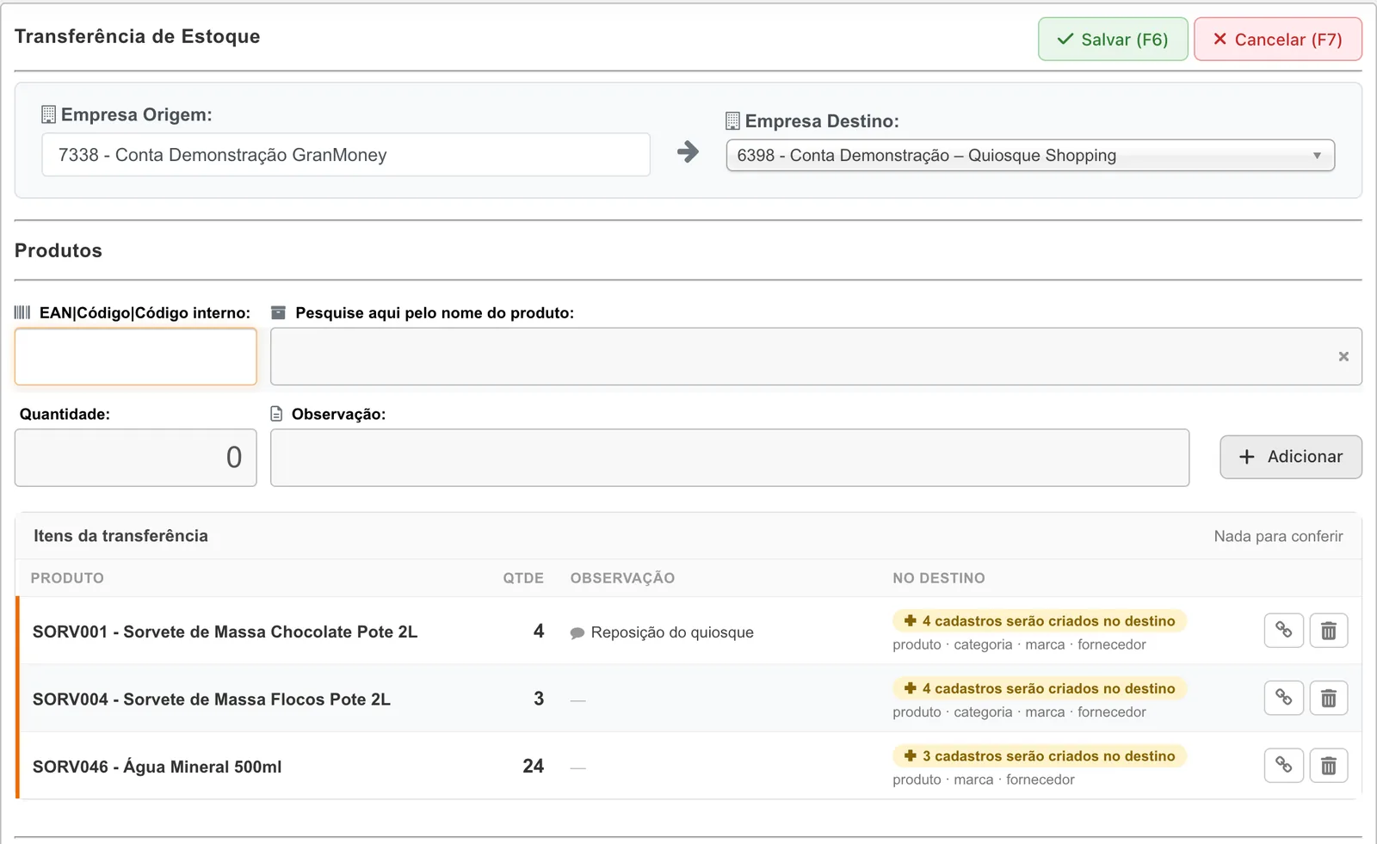
Task: Cancel the transfer with Cancelar (F7)
Action: (1278, 40)
